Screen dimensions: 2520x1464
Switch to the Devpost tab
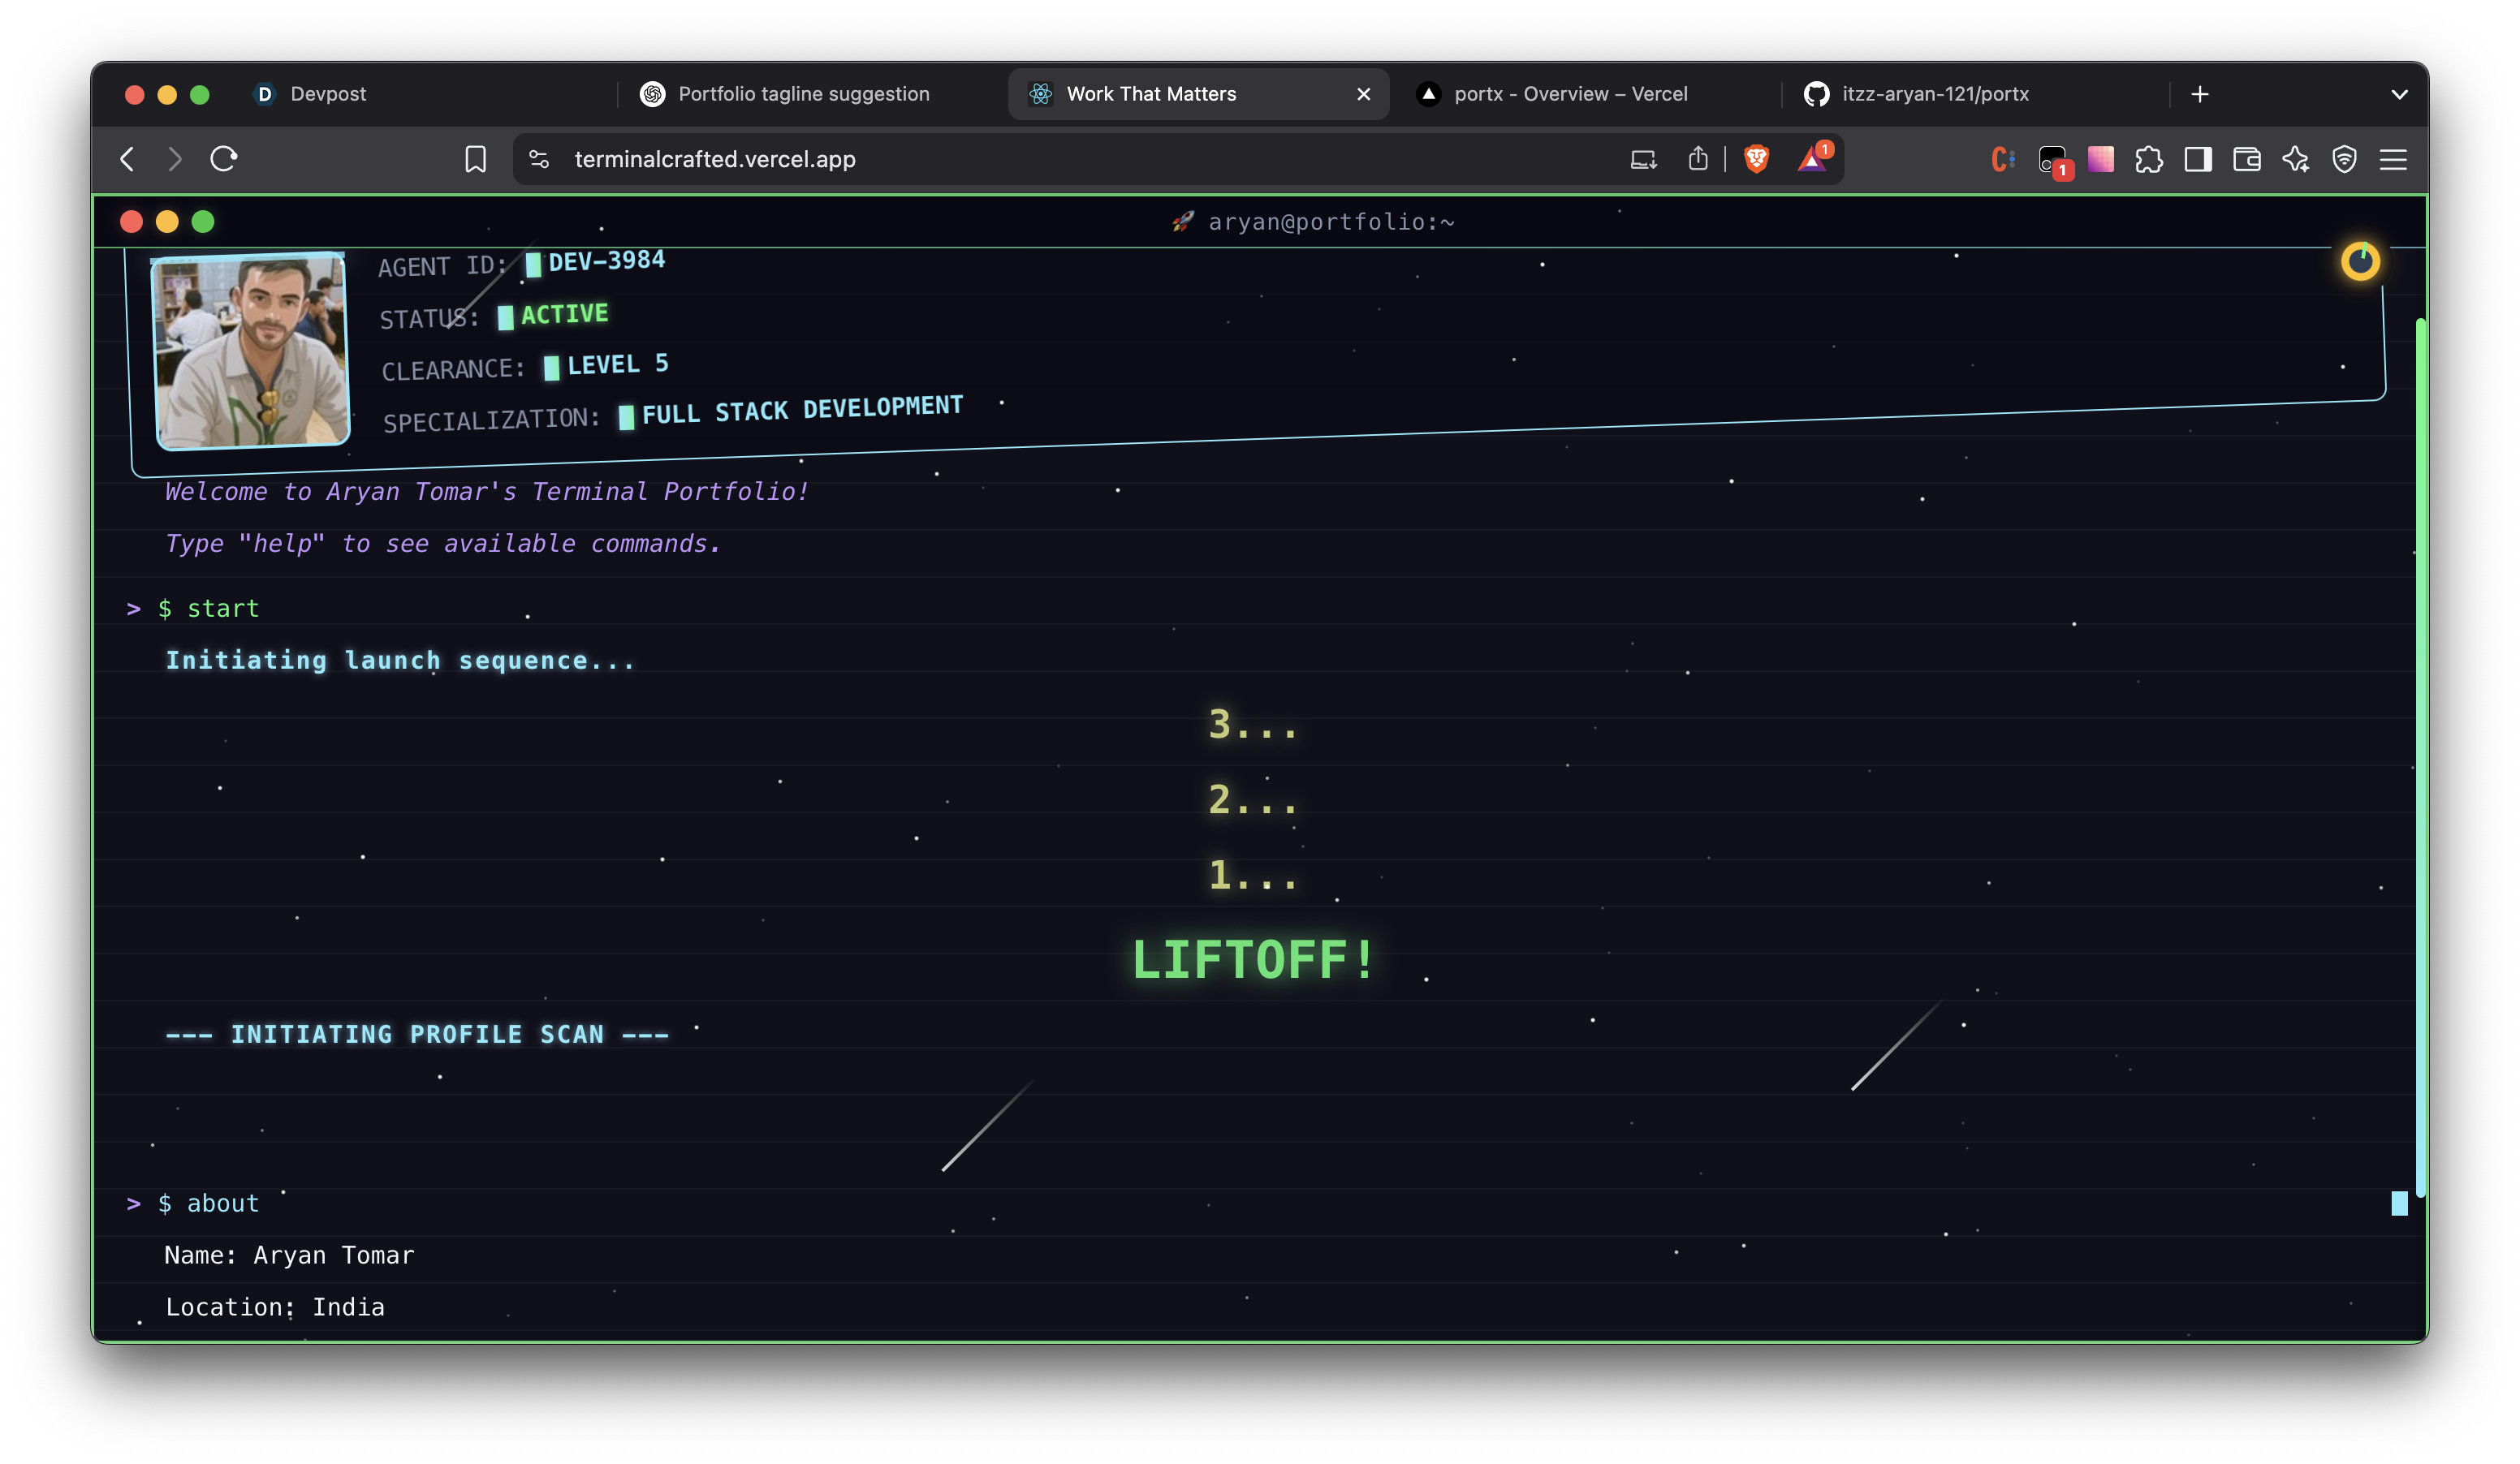tap(327, 94)
